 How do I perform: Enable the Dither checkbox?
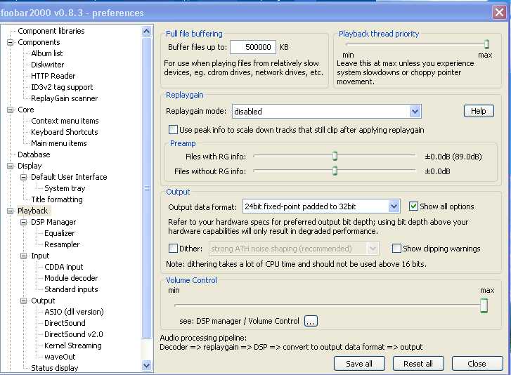coord(173,249)
